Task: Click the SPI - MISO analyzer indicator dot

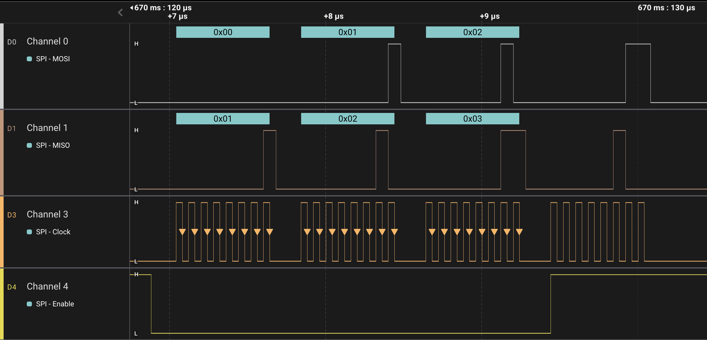Action: pos(29,145)
